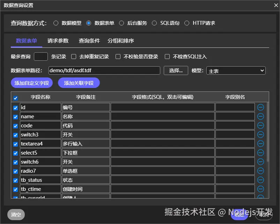Image resolution: width=280 pixels, height=224 pixels.
Task: Remove the tb_status field row
Action: tap(260, 180)
